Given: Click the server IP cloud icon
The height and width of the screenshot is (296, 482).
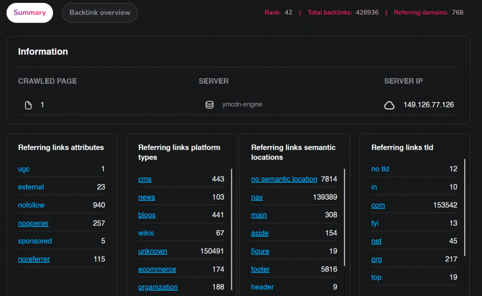Looking at the screenshot, I should coord(389,105).
